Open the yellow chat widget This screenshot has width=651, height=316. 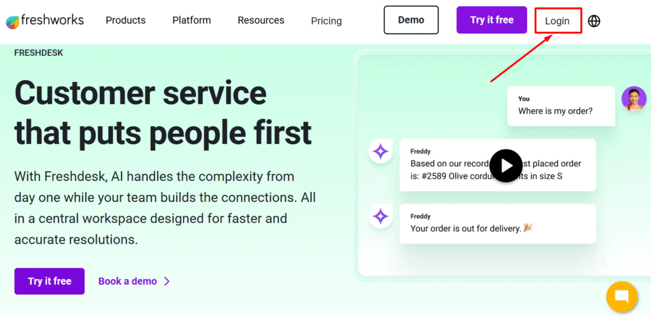click(x=622, y=296)
